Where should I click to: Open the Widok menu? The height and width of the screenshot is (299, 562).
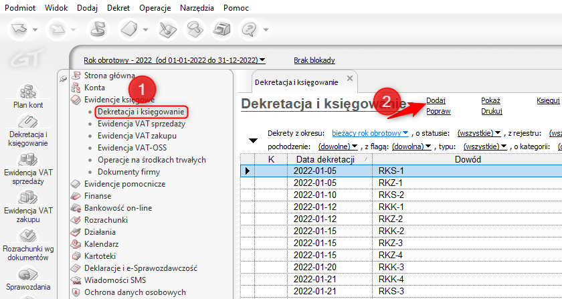(56, 8)
